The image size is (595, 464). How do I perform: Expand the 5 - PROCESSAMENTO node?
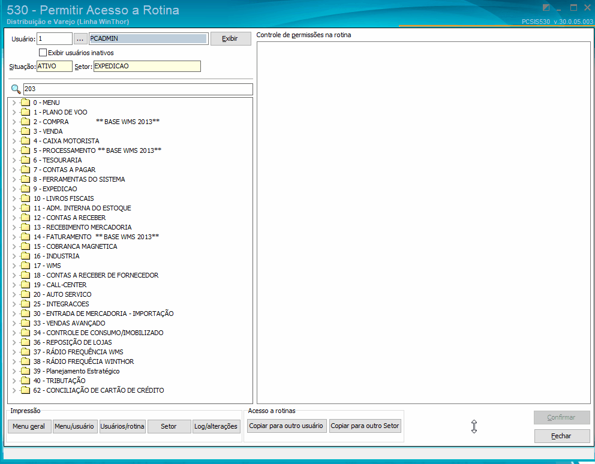point(14,150)
